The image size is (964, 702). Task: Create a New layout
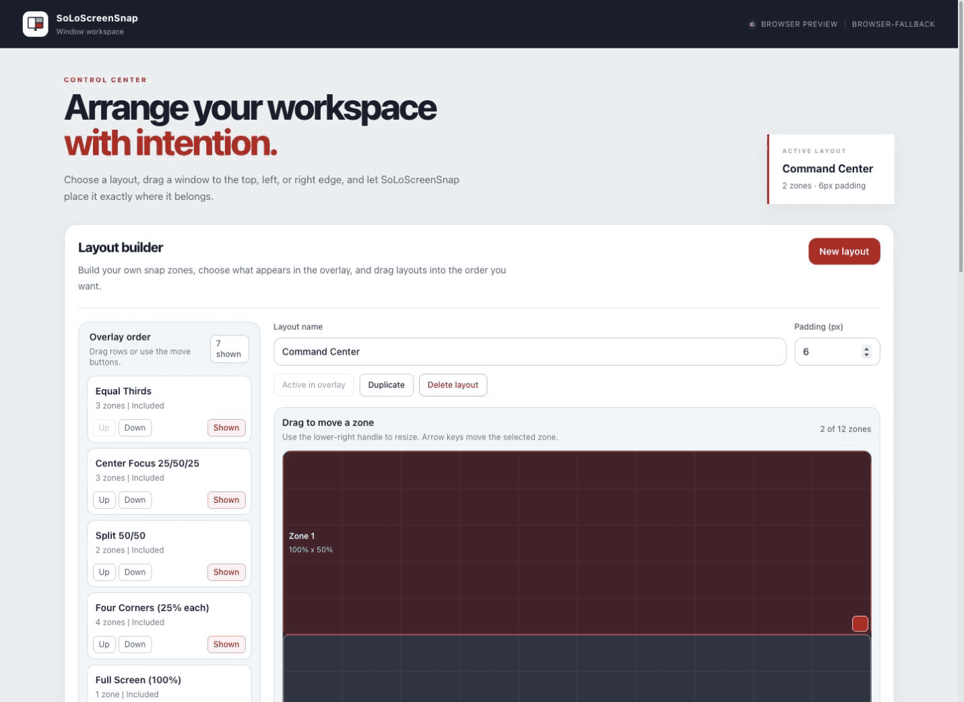coord(844,251)
